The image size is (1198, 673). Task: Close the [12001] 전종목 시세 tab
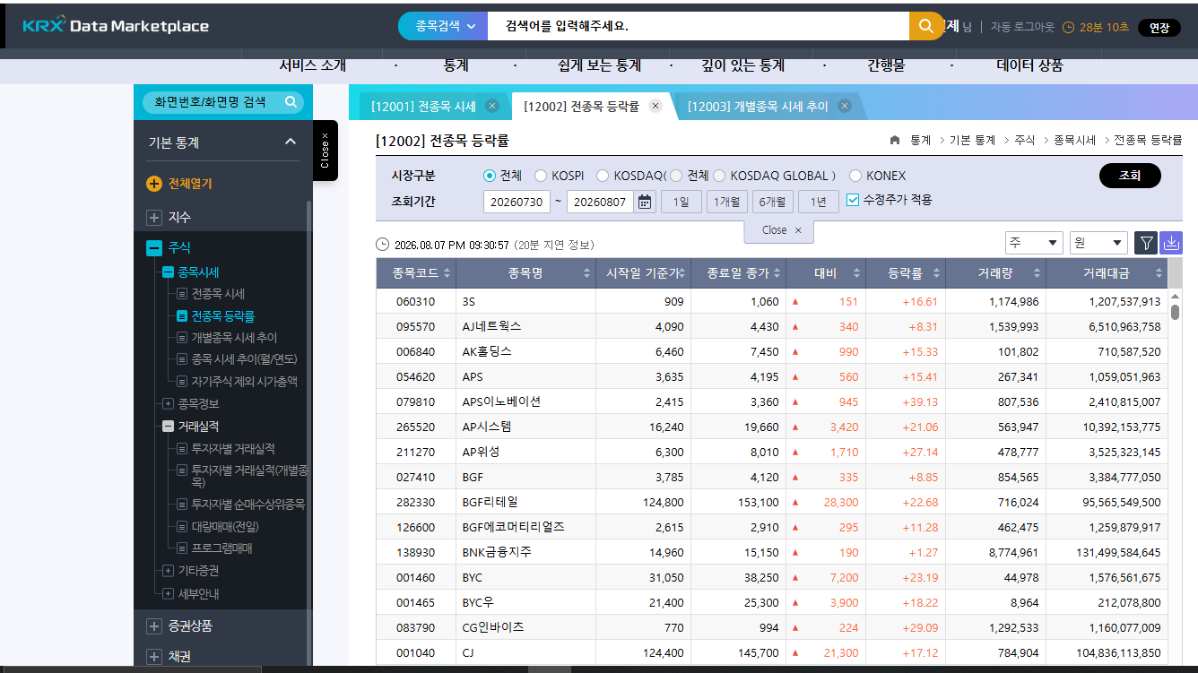click(x=491, y=106)
